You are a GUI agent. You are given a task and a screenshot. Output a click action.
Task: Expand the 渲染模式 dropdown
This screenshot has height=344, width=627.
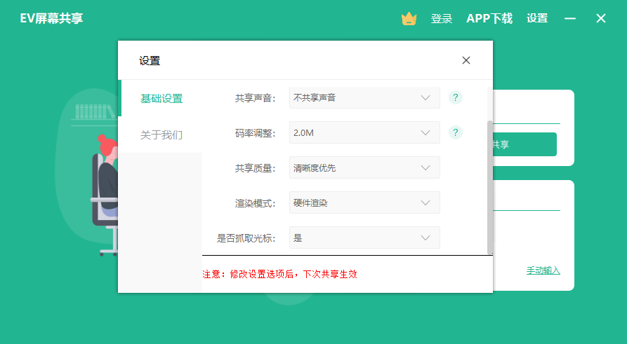(364, 202)
